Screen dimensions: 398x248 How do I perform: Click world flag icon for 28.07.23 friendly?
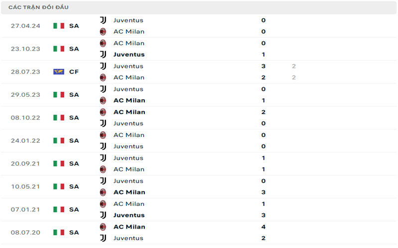(x=59, y=71)
